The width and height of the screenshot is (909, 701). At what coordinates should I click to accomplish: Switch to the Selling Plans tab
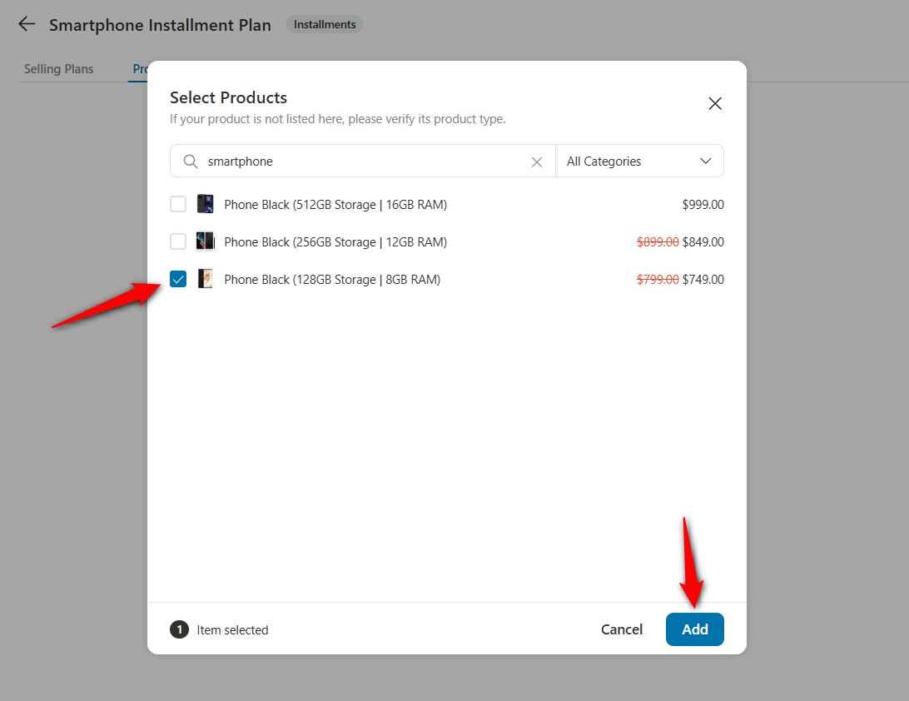point(58,68)
